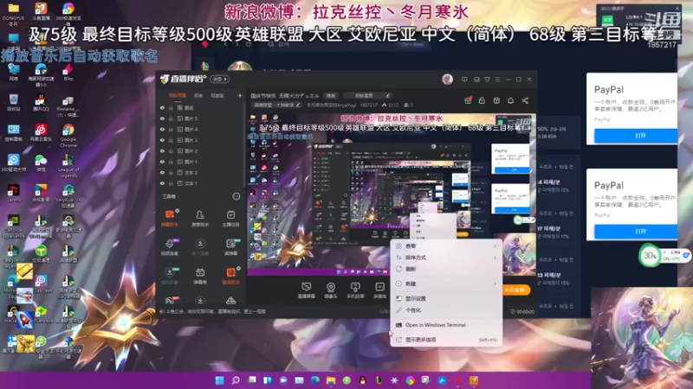
Task: Hide the 文本 1 source layer
Action: point(162,183)
